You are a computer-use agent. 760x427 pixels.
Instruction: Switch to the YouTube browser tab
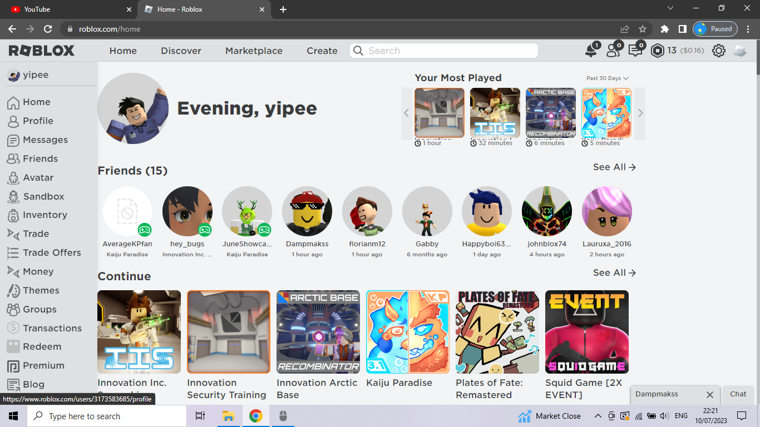(x=70, y=9)
